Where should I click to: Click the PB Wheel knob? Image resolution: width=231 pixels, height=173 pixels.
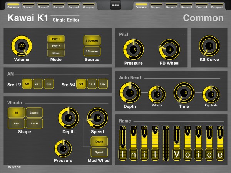click(169, 49)
